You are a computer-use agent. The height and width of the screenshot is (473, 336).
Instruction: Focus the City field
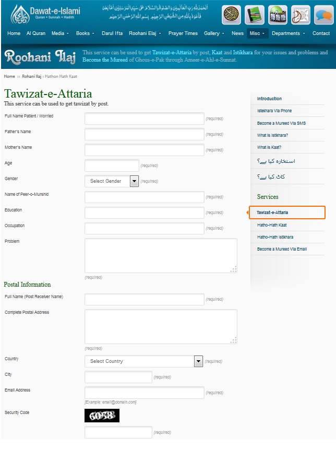point(118,377)
